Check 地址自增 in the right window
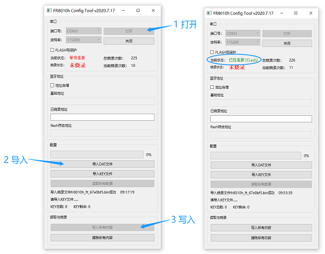Screen dimensions: 325x254 coord(212,87)
